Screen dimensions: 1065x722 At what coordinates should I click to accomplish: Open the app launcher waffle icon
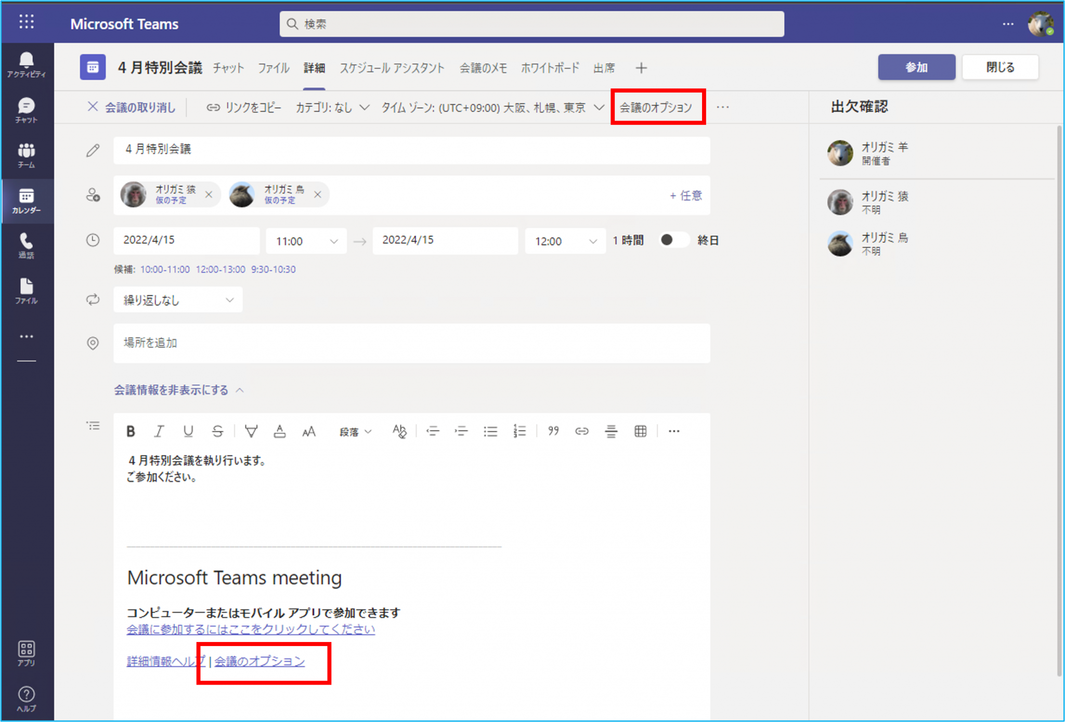[x=27, y=22]
